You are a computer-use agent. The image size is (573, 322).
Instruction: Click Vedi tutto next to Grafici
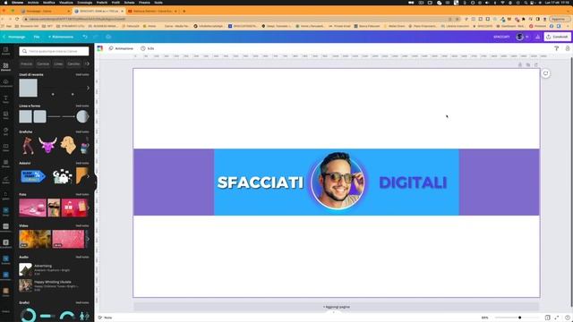[82, 302]
